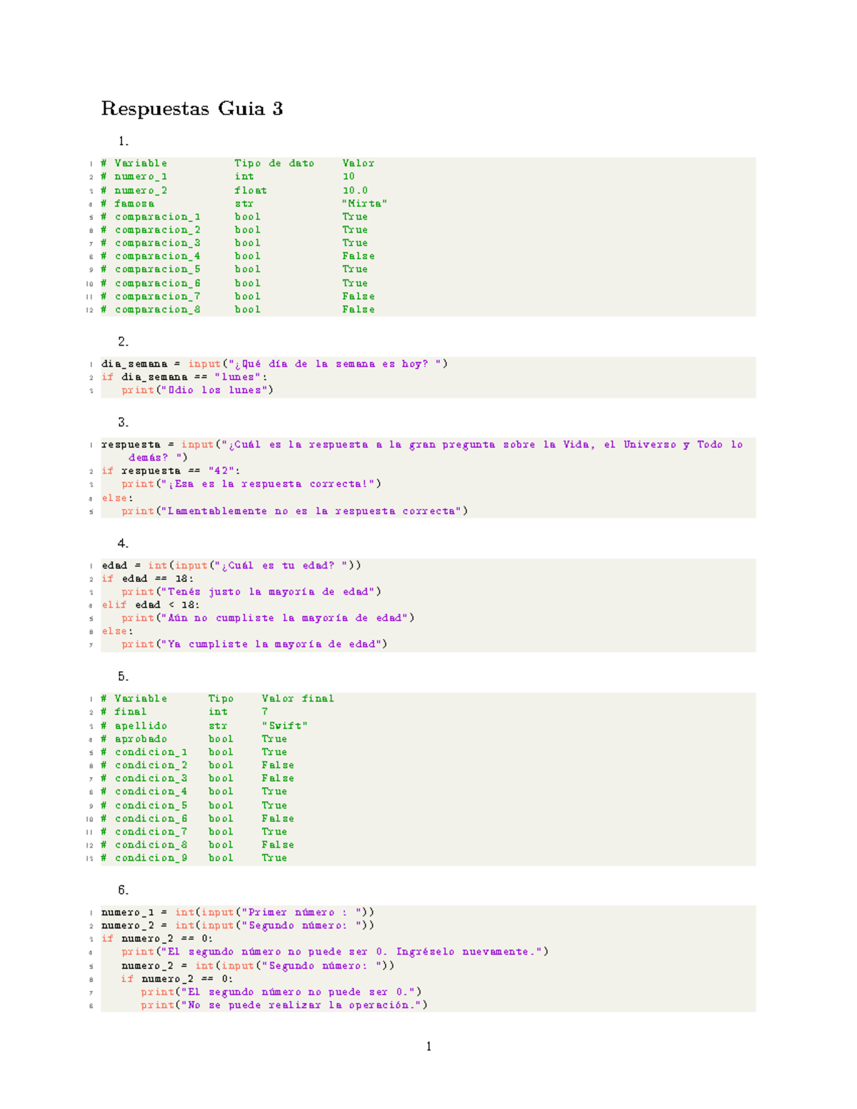Click the "Tipo de dato" column header
This screenshot has width=857, height=1109.
pos(274,164)
